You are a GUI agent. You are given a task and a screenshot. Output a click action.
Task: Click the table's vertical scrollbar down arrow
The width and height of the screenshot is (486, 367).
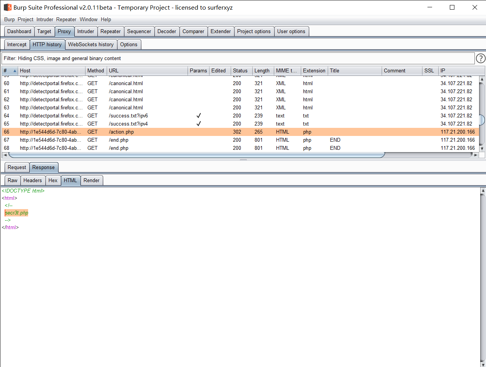pos(482,149)
